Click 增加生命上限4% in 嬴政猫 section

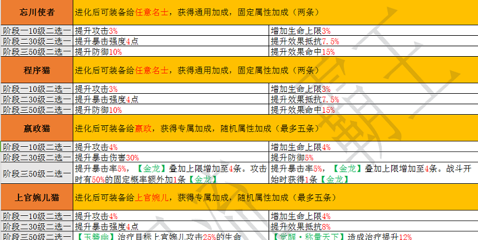373,147
